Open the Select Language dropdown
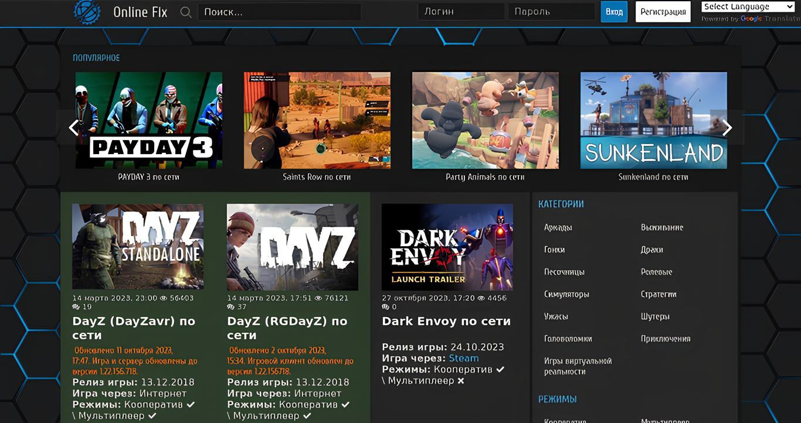Screen dimensions: 801x423 tap(748, 7)
